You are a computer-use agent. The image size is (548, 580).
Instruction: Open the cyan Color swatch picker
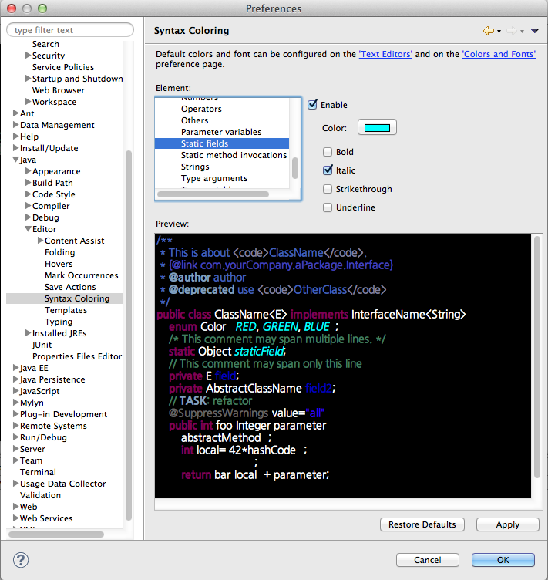[x=377, y=127]
